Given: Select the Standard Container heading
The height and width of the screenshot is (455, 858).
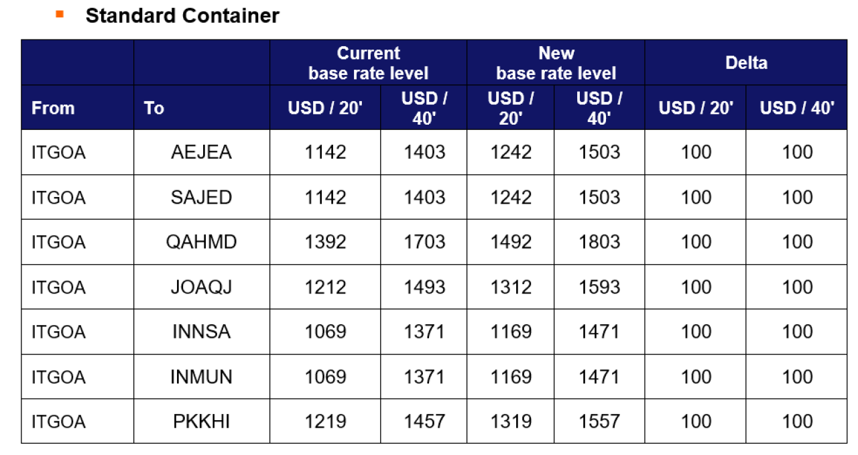Looking at the screenshot, I should tap(182, 15).
